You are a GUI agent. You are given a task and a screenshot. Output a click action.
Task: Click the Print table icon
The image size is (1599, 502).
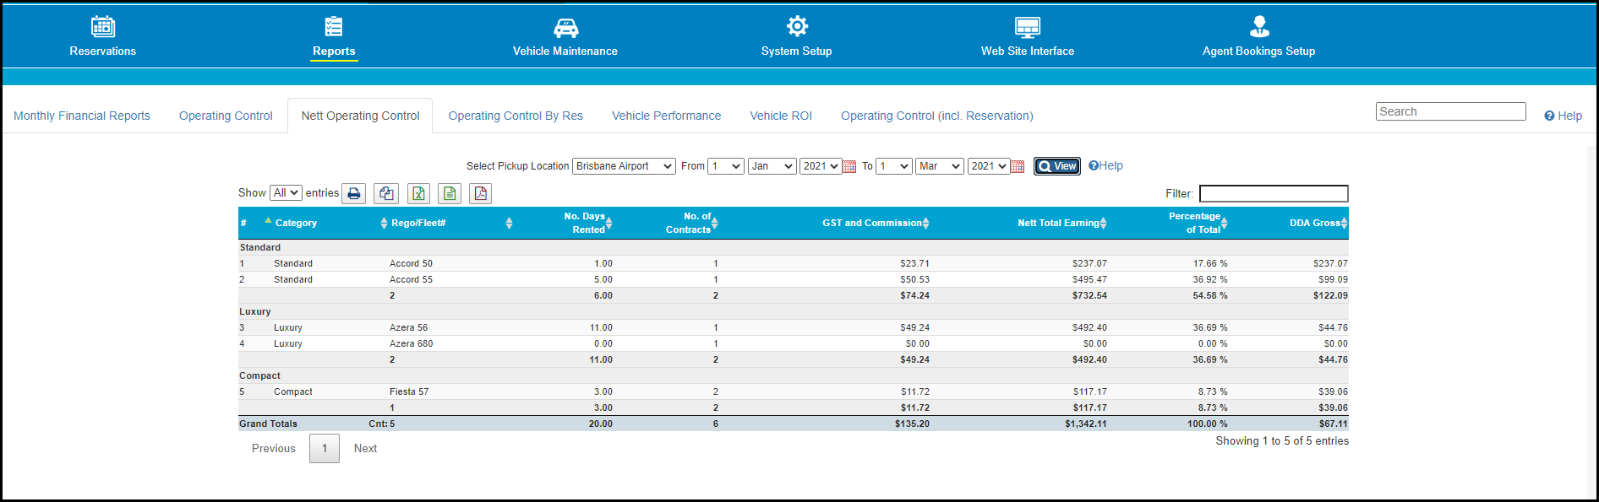click(x=354, y=194)
